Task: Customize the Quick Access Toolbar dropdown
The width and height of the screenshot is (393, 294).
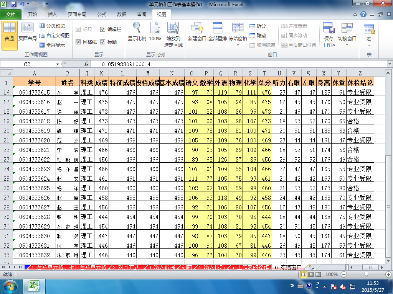Action: [x=47, y=4]
